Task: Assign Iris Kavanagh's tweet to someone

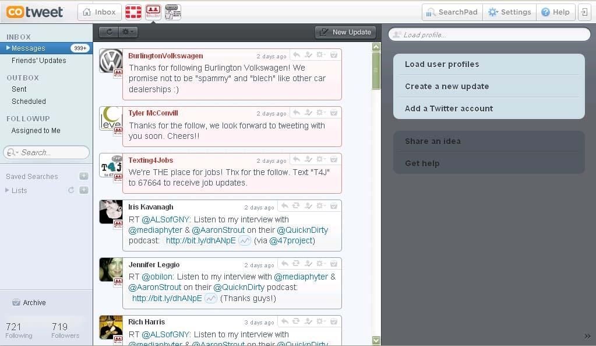Action: click(309, 206)
